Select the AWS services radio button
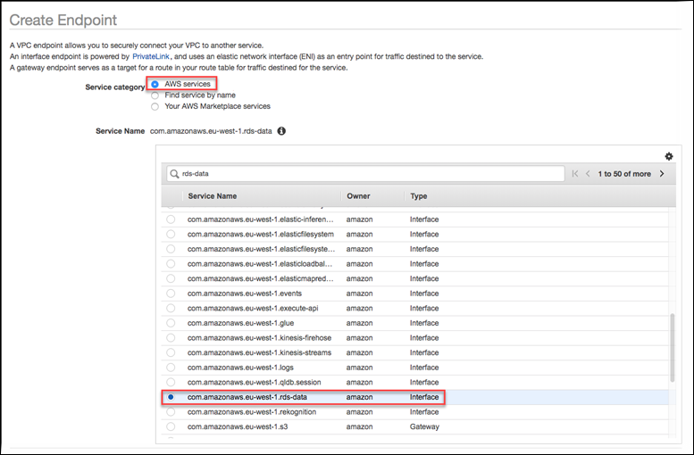The image size is (694, 455). (155, 84)
